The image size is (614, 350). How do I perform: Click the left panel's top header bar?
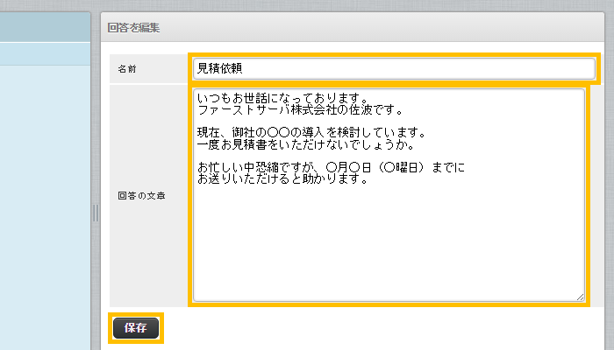tap(44, 26)
